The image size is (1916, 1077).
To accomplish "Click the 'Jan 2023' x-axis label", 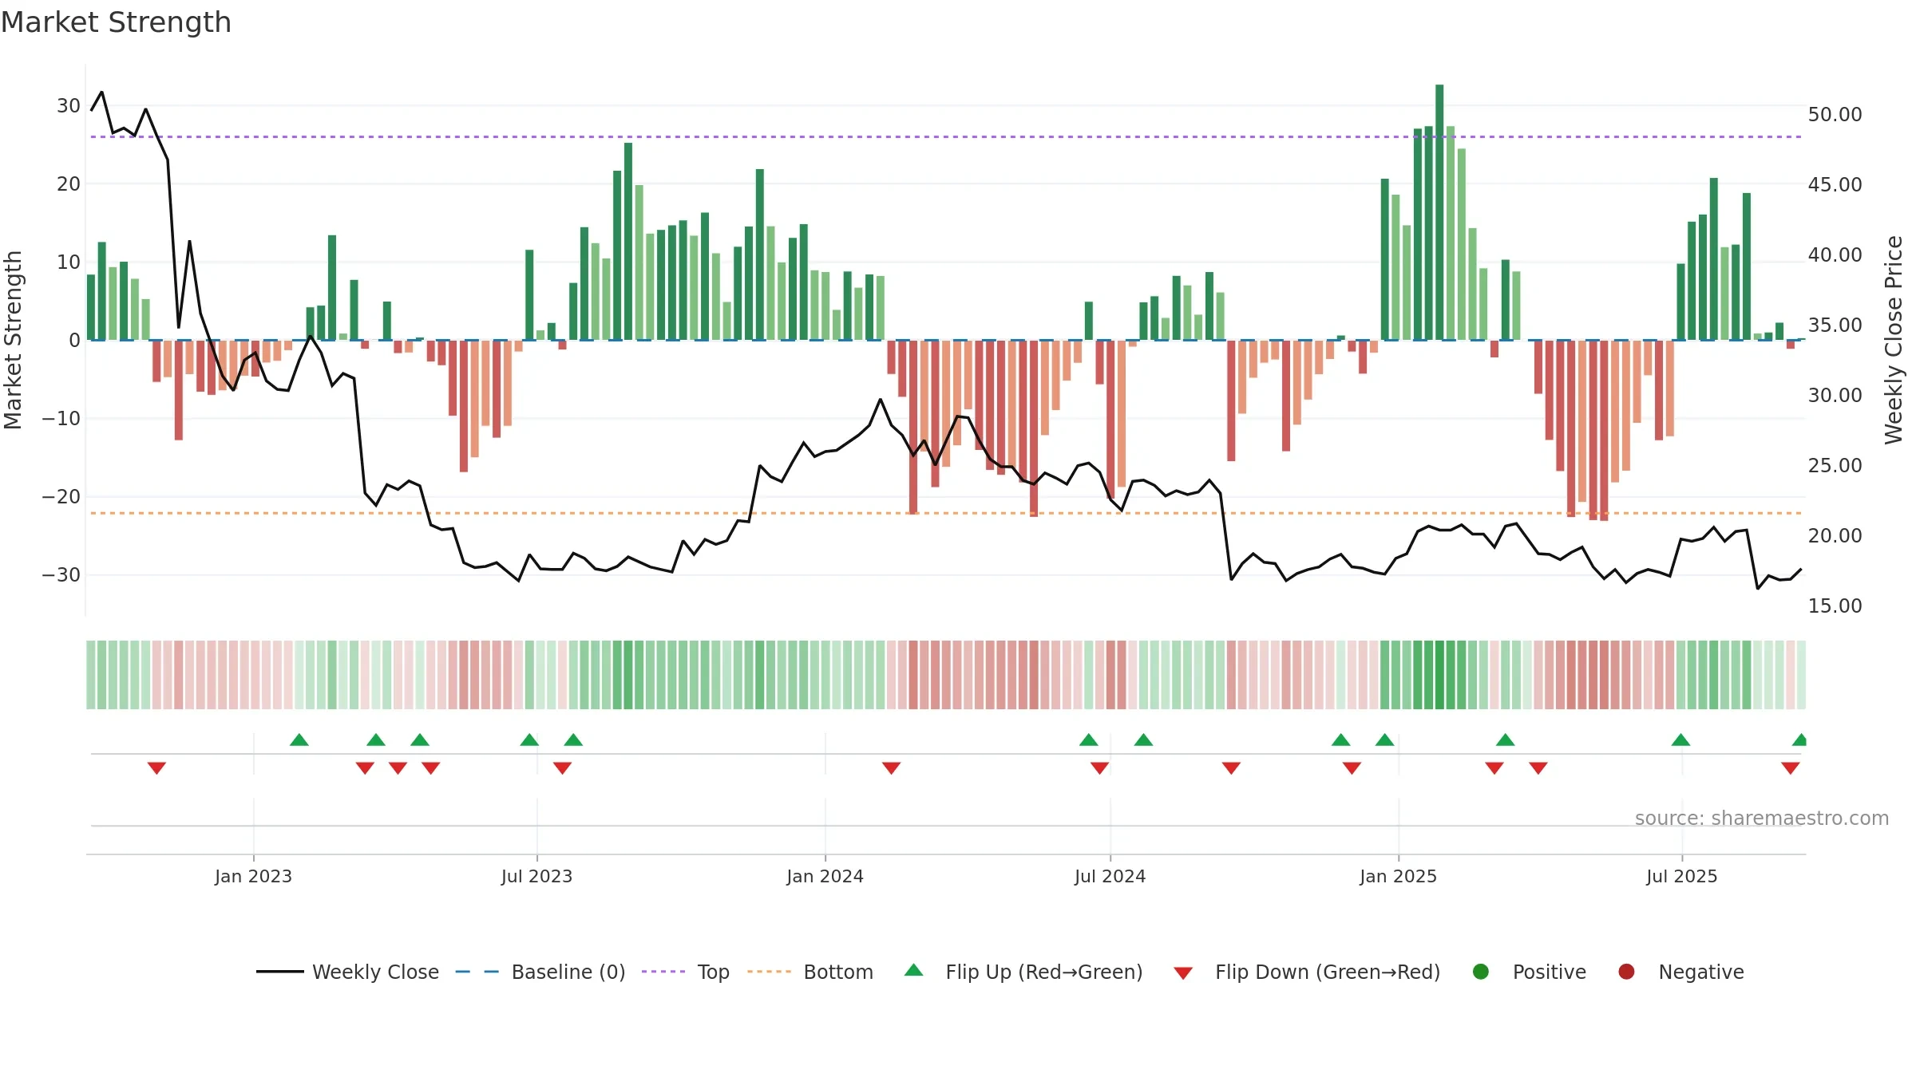I will (x=253, y=876).
